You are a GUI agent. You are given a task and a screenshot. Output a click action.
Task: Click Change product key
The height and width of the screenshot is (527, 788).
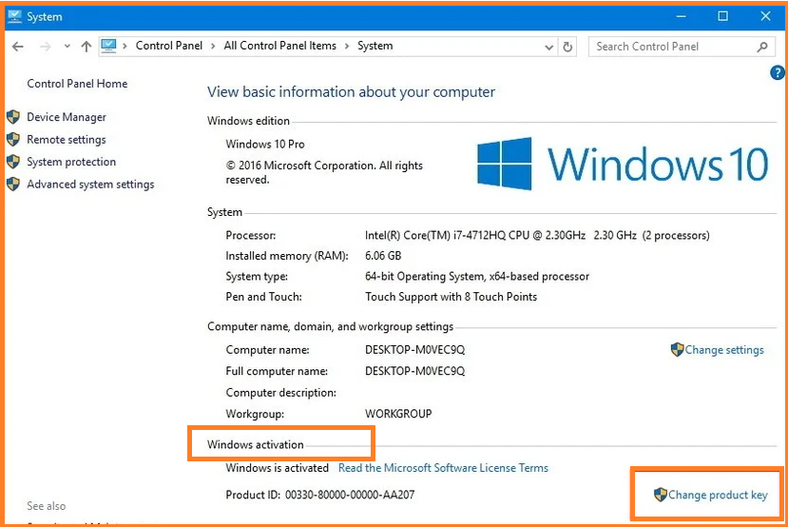[x=718, y=496]
